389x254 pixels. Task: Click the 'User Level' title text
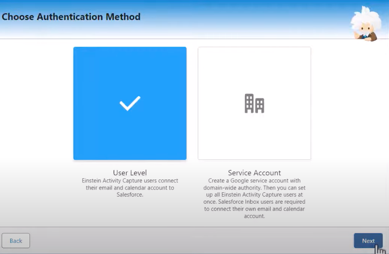pyautogui.click(x=130, y=173)
